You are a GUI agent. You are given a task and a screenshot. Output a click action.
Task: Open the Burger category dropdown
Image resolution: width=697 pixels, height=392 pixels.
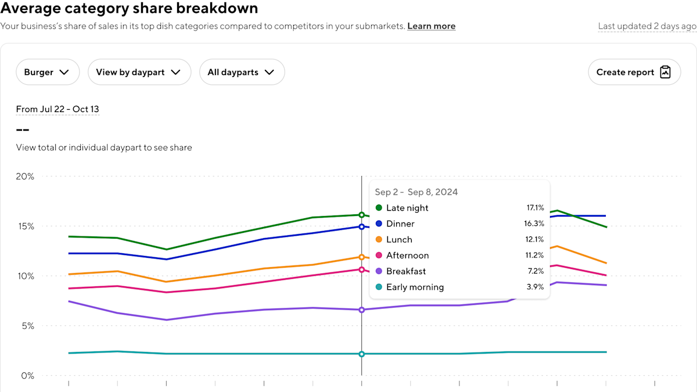pyautogui.click(x=48, y=72)
